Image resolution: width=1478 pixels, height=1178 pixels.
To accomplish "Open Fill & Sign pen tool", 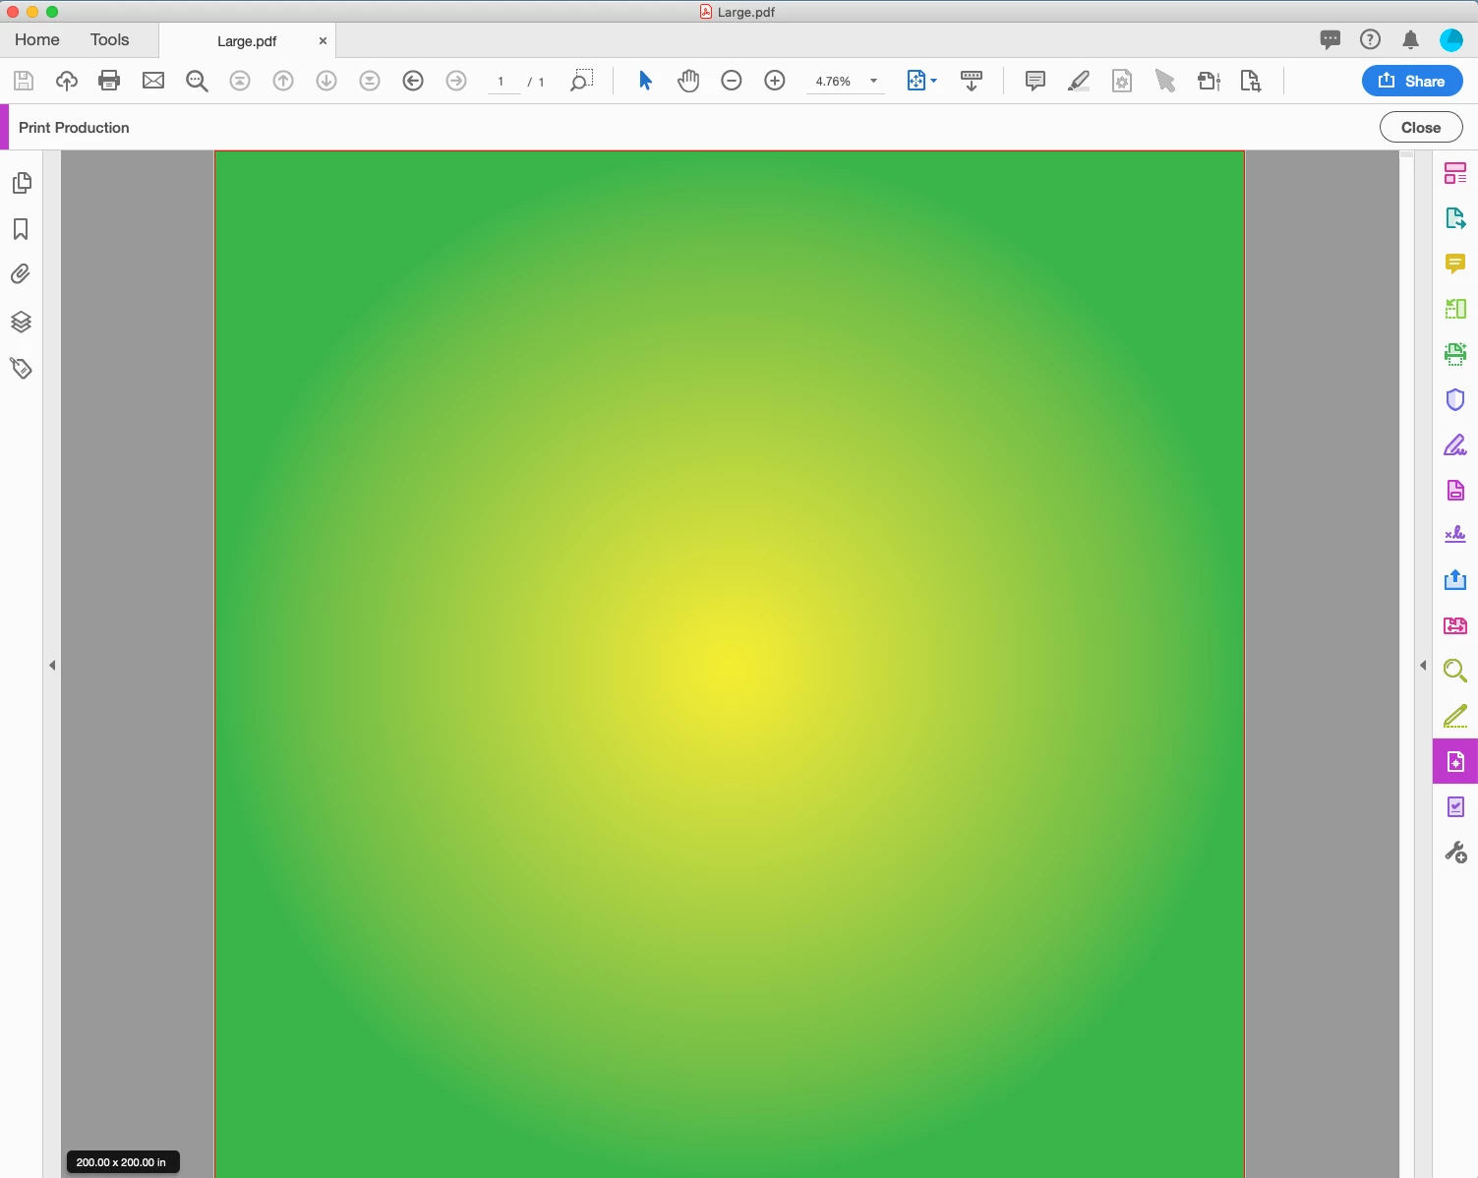I will pyautogui.click(x=1455, y=444).
